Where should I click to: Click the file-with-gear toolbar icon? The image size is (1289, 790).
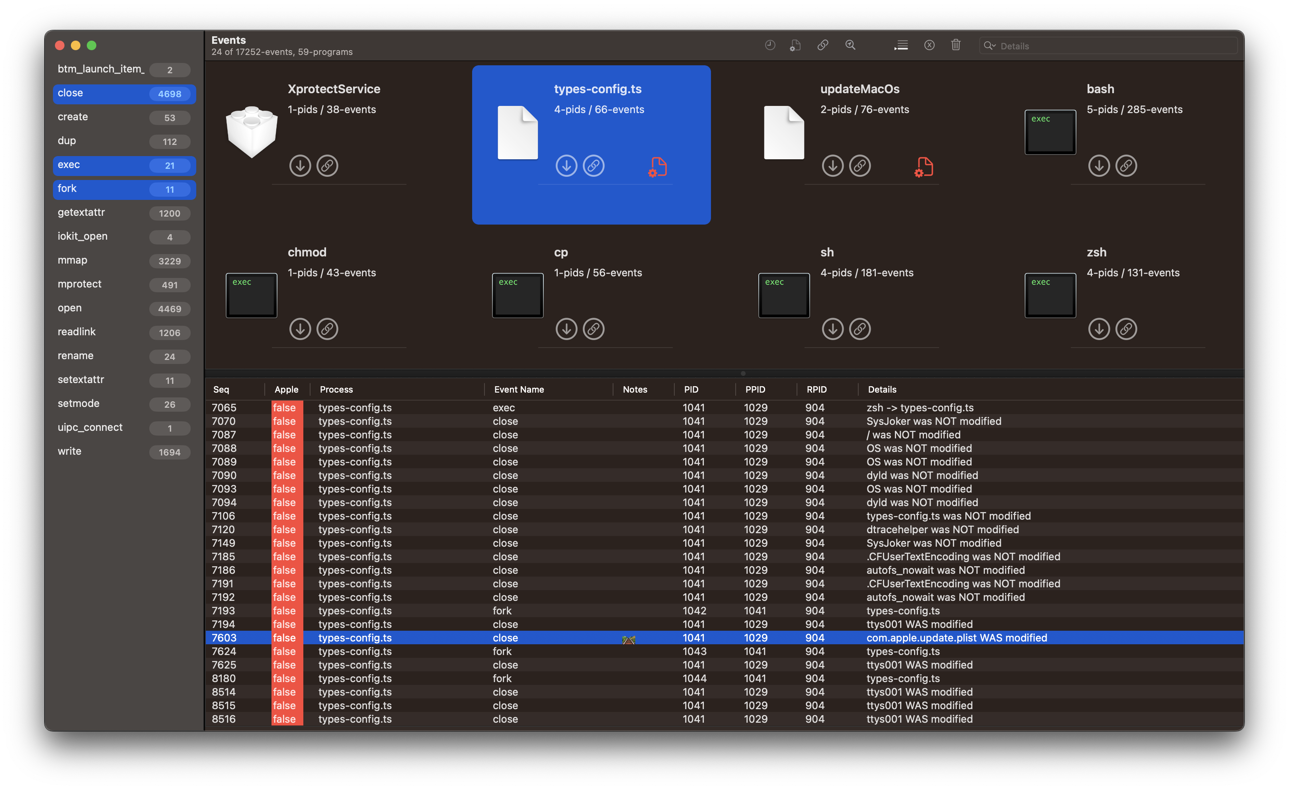pyautogui.click(x=795, y=45)
